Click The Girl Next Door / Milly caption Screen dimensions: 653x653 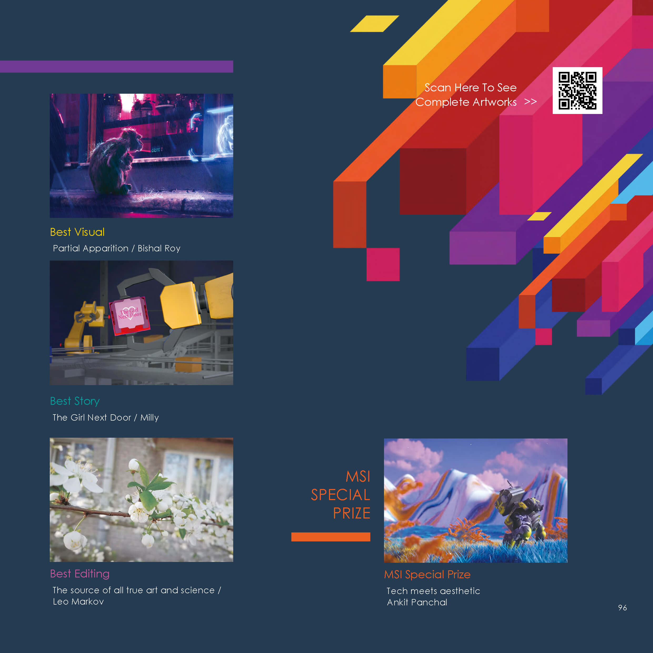[x=106, y=417]
